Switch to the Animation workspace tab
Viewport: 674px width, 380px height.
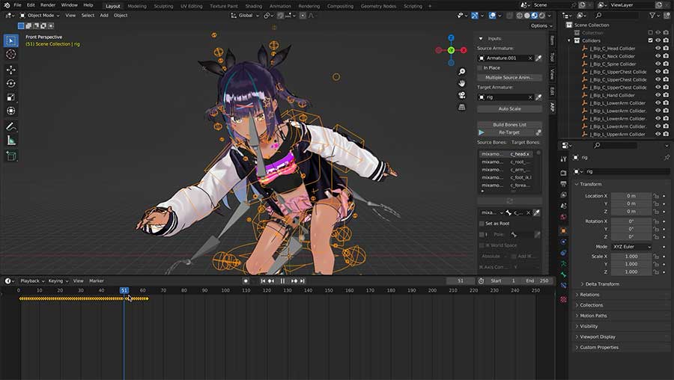click(280, 6)
